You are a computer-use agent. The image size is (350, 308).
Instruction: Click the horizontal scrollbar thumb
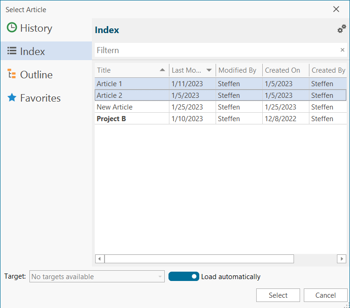(199, 259)
